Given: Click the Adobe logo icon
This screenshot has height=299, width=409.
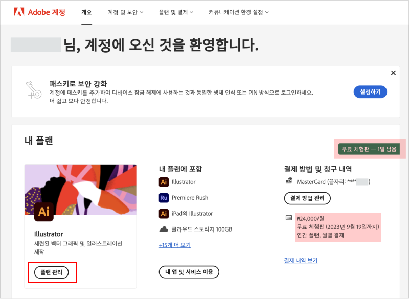Looking at the screenshot, I should coord(19,12).
